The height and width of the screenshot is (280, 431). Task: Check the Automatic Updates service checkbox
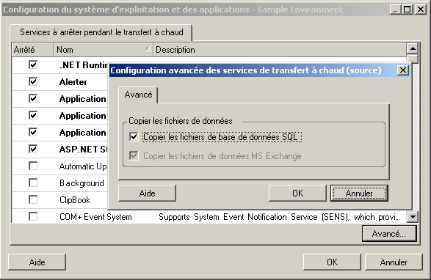coord(33,166)
